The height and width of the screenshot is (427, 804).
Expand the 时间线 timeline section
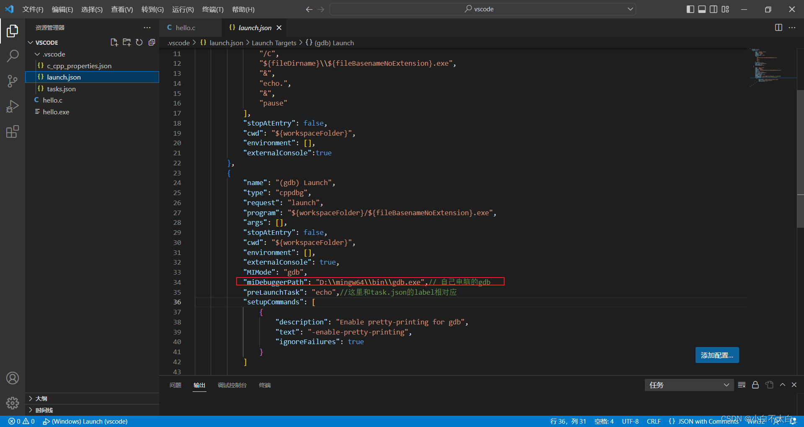click(x=92, y=410)
